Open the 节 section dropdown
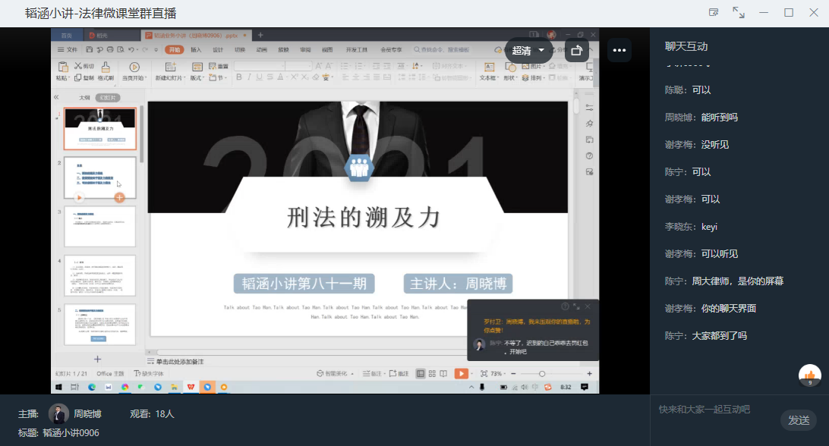Image resolution: width=829 pixels, height=446 pixels. 218,77
